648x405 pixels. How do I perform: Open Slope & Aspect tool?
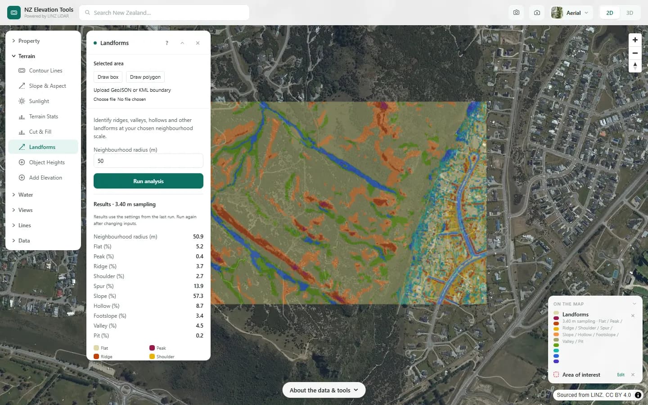tap(43, 86)
